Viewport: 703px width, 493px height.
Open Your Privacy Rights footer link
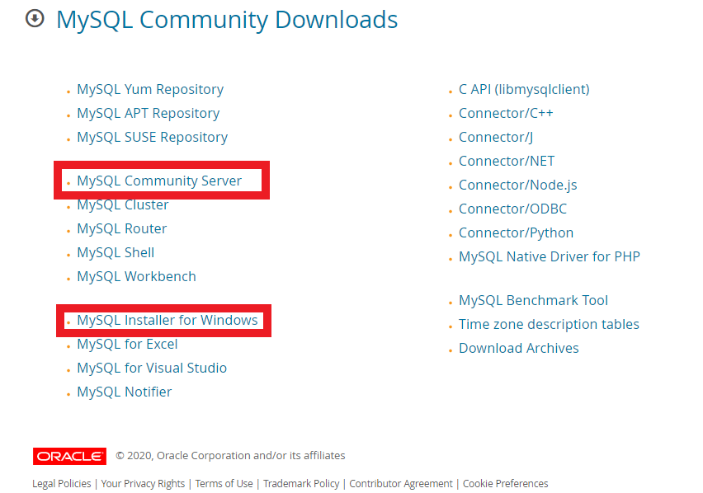click(x=143, y=484)
